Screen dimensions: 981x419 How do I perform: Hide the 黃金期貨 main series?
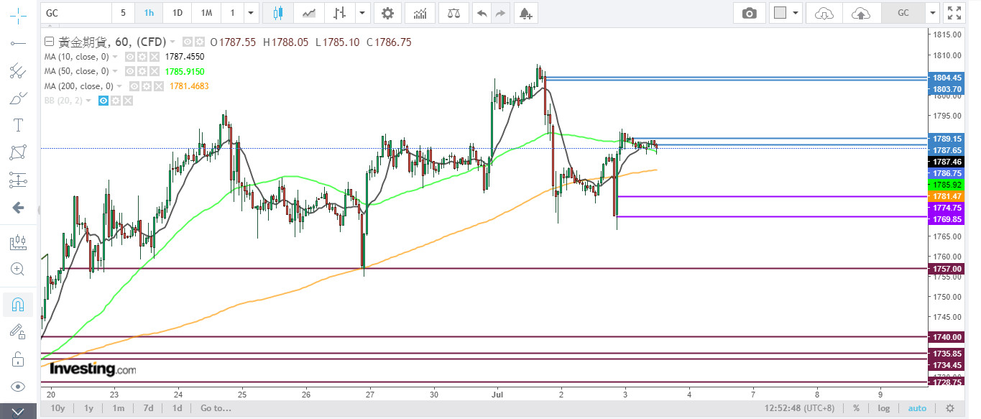[188, 42]
